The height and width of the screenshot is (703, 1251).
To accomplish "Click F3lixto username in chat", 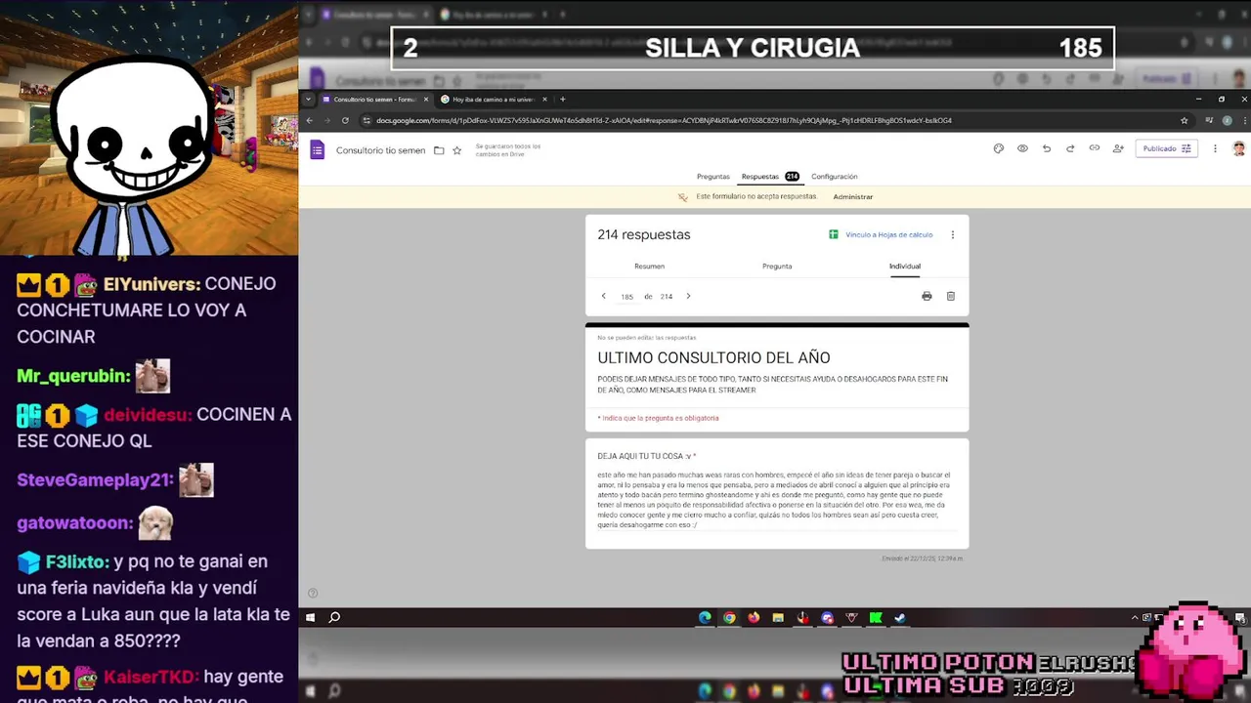I will click(76, 562).
